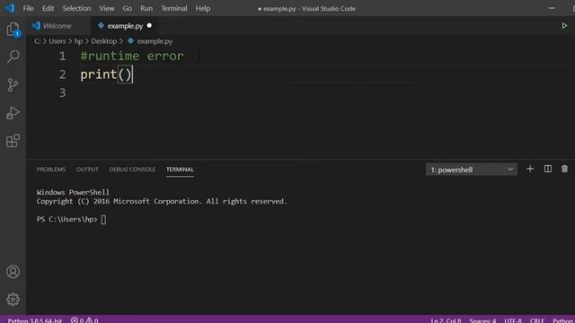
Task: Click the PowerShell prompt input line
Action: (x=71, y=219)
